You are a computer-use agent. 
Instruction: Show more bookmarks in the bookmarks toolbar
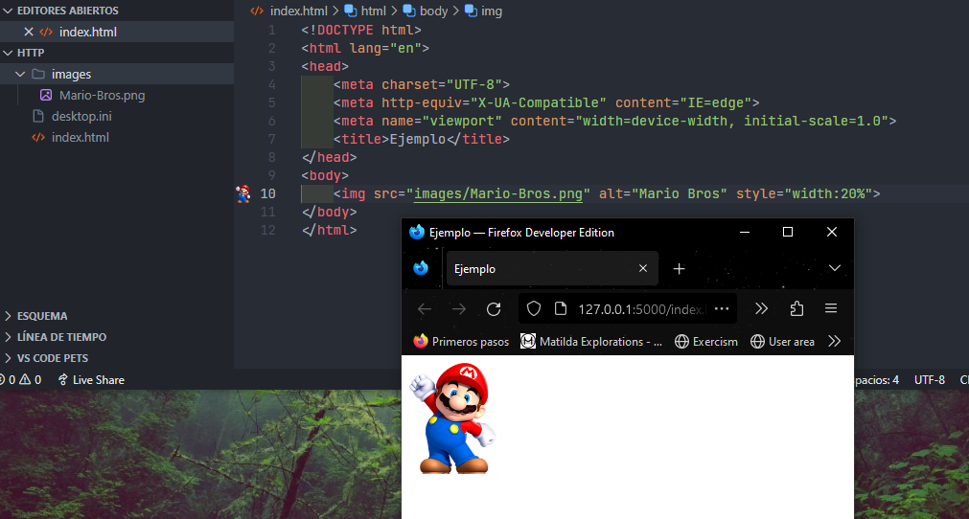834,341
